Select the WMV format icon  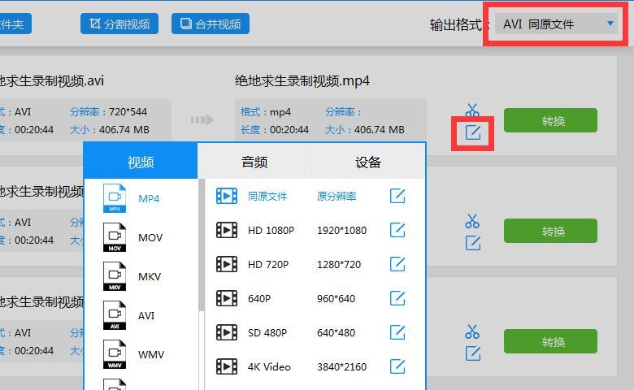tap(115, 354)
